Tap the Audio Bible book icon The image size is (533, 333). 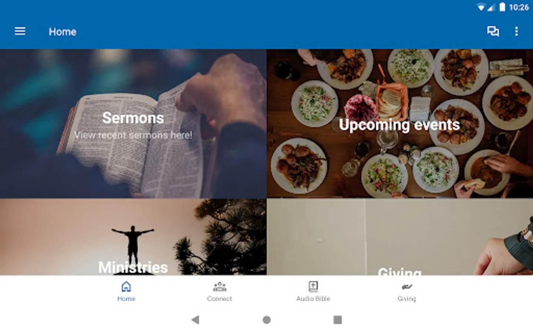pos(313,286)
